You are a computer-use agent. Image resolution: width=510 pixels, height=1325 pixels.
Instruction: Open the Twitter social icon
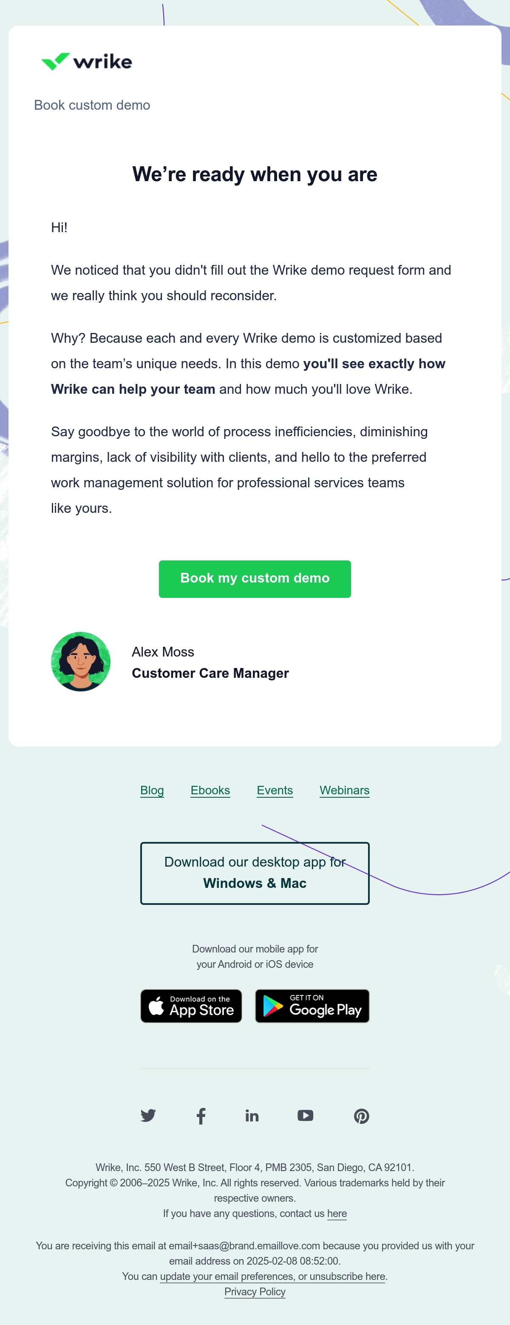[x=148, y=1116]
